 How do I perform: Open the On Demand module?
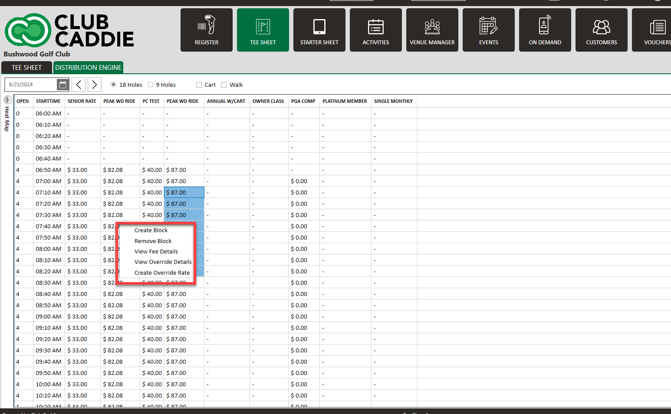(x=545, y=30)
